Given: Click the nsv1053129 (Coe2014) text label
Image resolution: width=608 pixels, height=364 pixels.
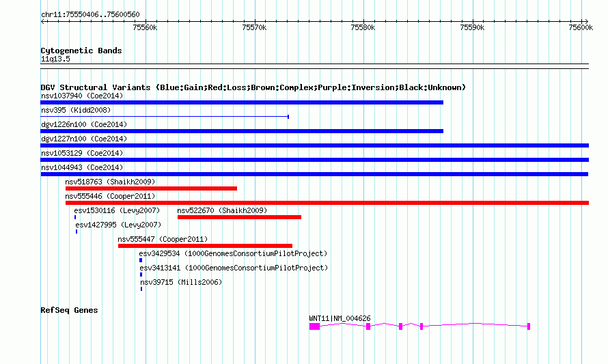Looking at the screenshot, I should tap(82, 153).
